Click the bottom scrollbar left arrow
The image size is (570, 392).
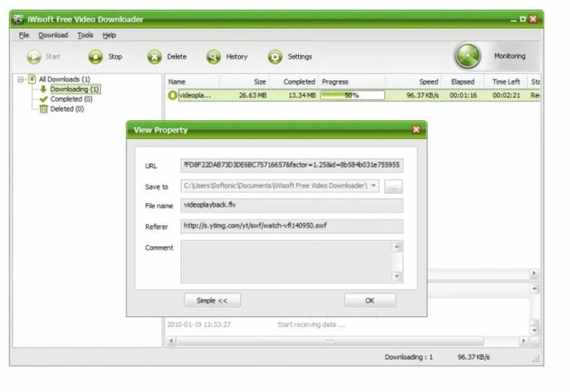[172, 341]
